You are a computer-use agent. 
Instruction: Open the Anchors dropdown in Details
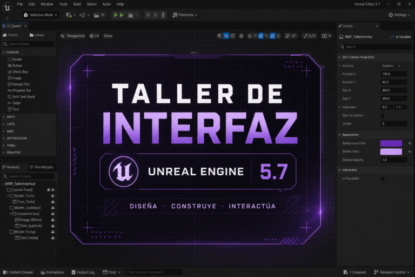391,66
